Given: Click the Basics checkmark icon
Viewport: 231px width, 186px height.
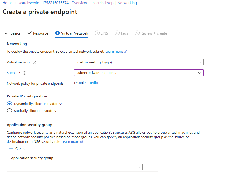Looking at the screenshot, I should click(x=7, y=33).
